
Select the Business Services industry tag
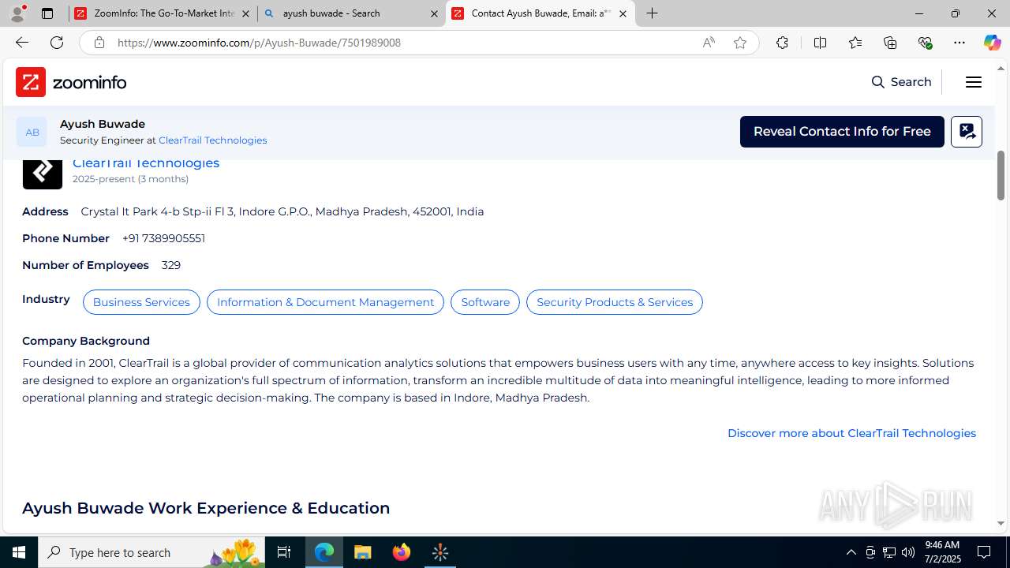tap(141, 302)
